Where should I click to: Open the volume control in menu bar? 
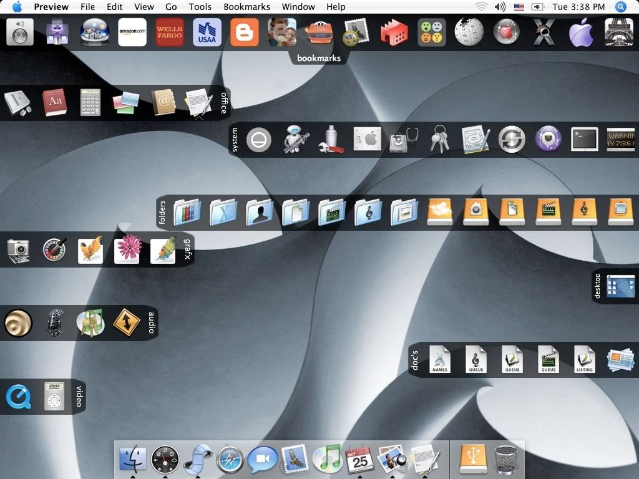[500, 7]
